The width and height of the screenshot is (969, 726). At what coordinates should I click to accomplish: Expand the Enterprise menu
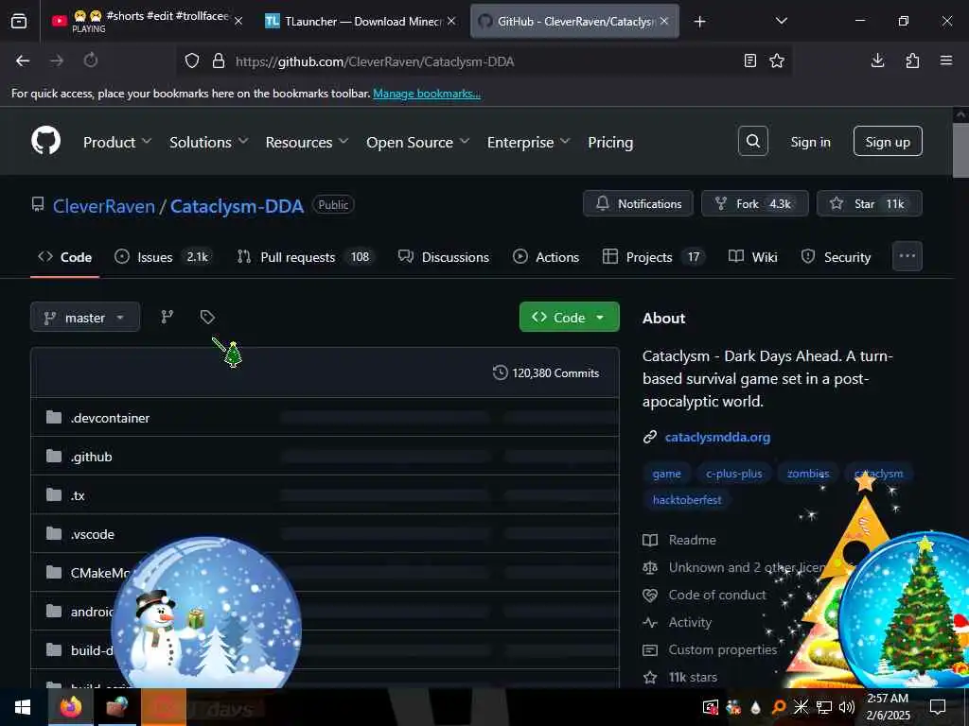coord(528,142)
